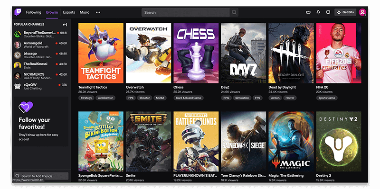Image resolution: width=380 pixels, height=189 pixels.
Task: Select the Autobattler tag
Action: (105, 98)
